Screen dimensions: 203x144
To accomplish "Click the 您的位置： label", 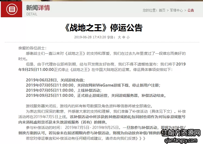I will click(150, 10).
